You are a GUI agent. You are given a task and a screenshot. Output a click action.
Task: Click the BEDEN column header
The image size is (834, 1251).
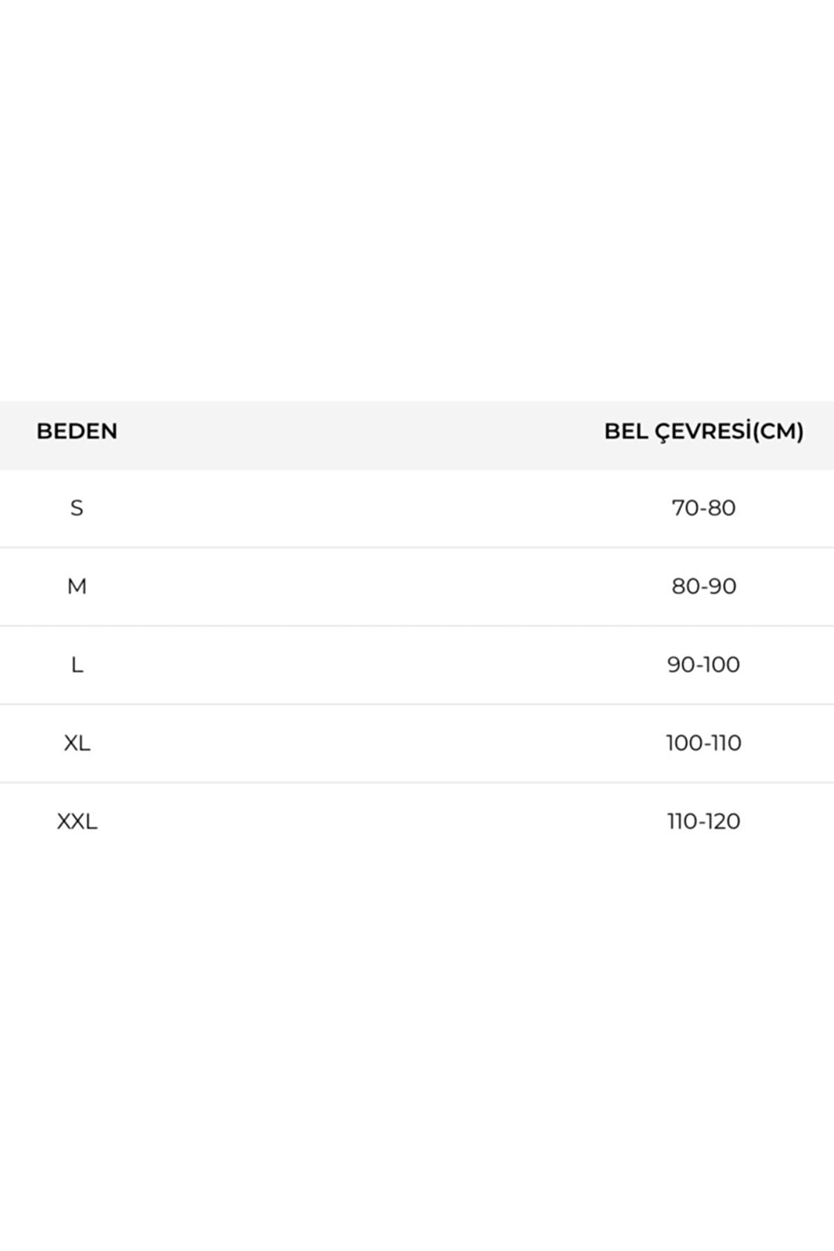(x=77, y=431)
